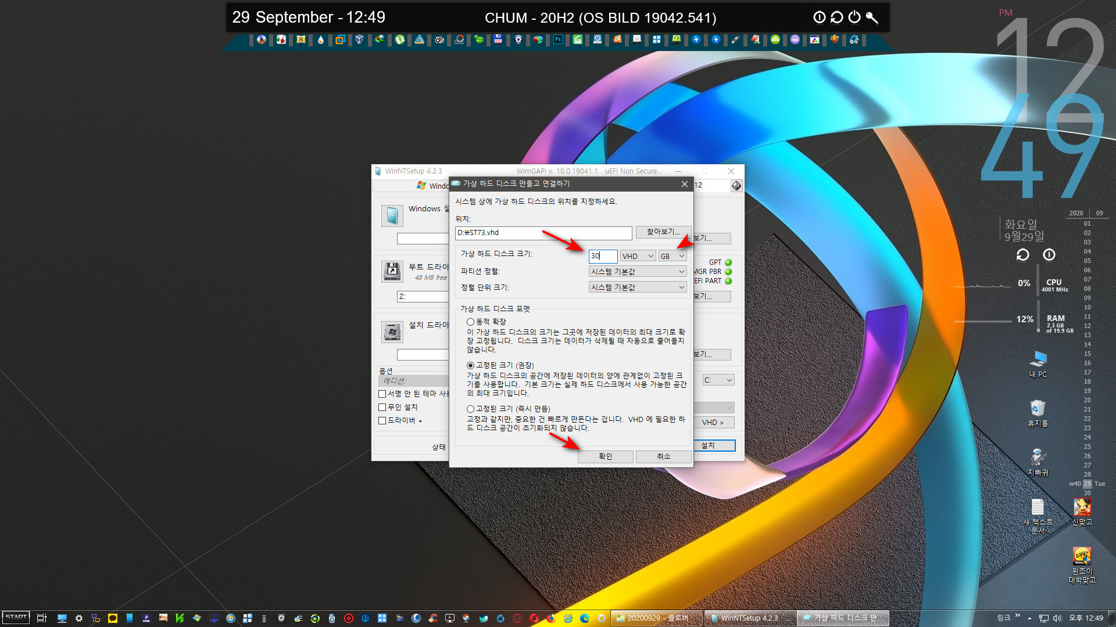Click the wrench icon in top header bar
This screenshot has width=1116, height=627.
point(872,17)
